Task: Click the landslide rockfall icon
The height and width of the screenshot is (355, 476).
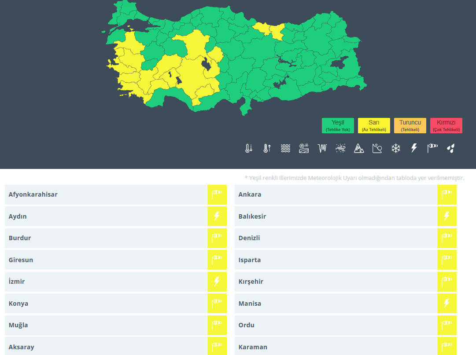Action: click(x=377, y=148)
